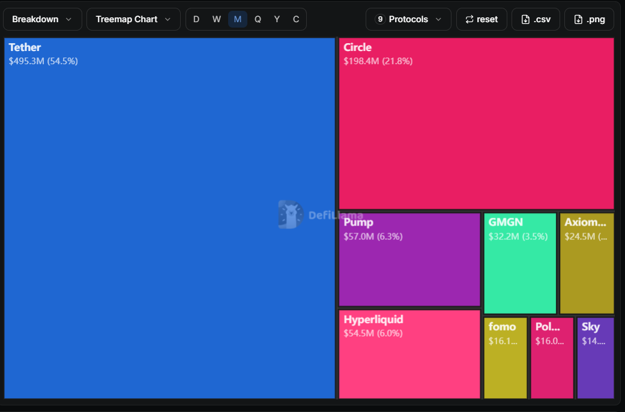The height and width of the screenshot is (412, 625).
Task: Select the Pump treemap tile
Action: tap(409, 260)
